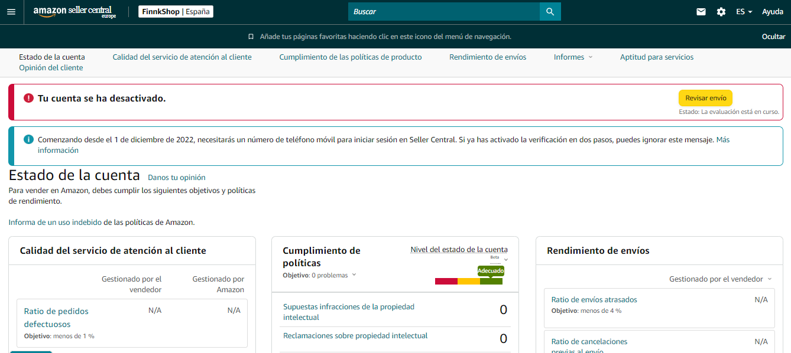Open Cumplimiento de las políticas de producto tab
Screen dimensions: 791x353
(x=351, y=57)
